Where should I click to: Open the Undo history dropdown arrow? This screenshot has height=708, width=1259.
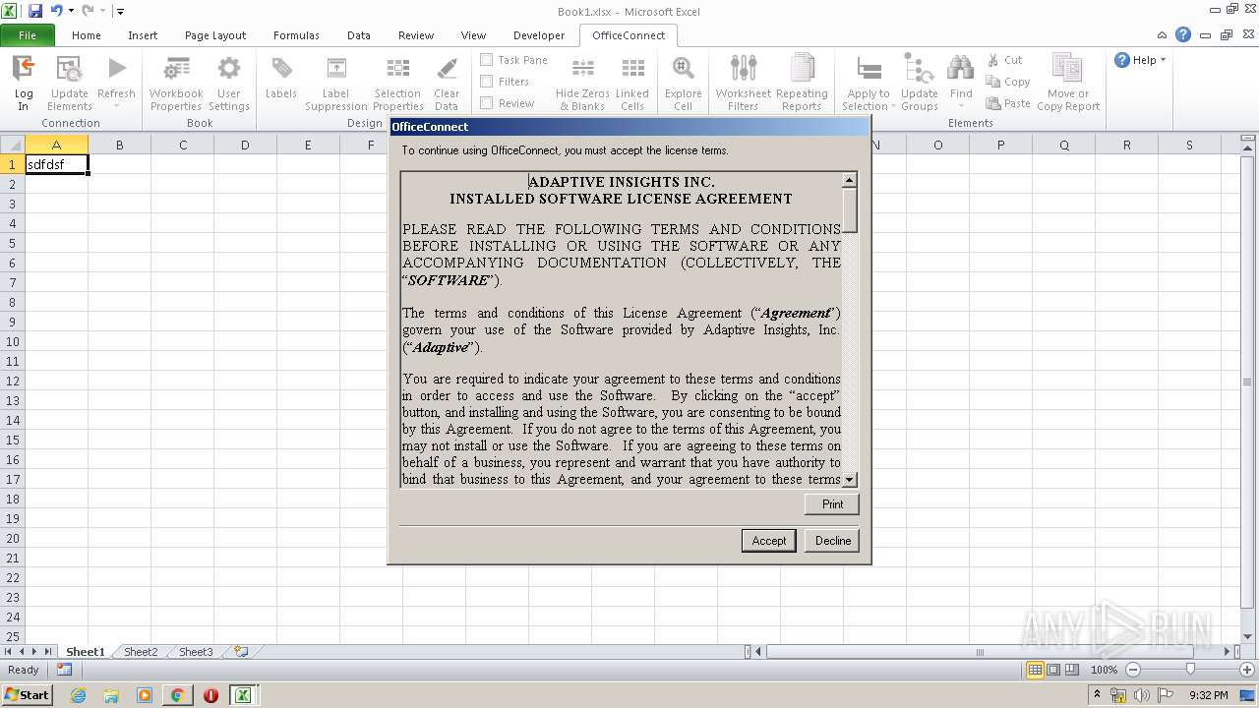pyautogui.click(x=71, y=11)
